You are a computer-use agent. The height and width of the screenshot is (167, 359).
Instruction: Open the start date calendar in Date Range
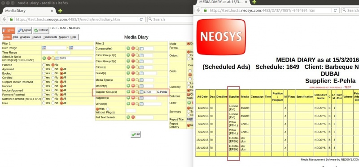click(44, 48)
